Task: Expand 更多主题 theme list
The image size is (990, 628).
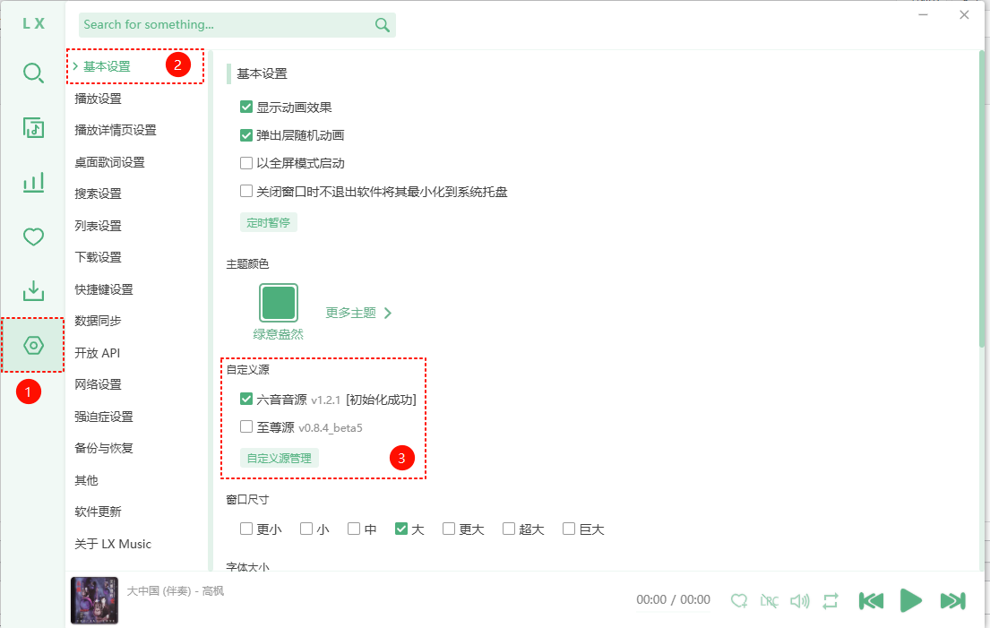Action: tap(358, 313)
